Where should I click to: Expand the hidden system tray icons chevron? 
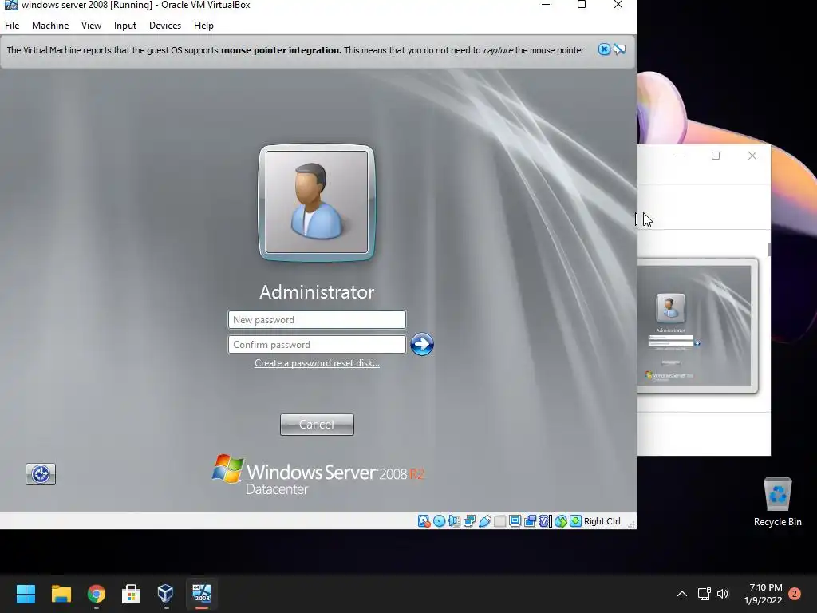click(x=681, y=594)
